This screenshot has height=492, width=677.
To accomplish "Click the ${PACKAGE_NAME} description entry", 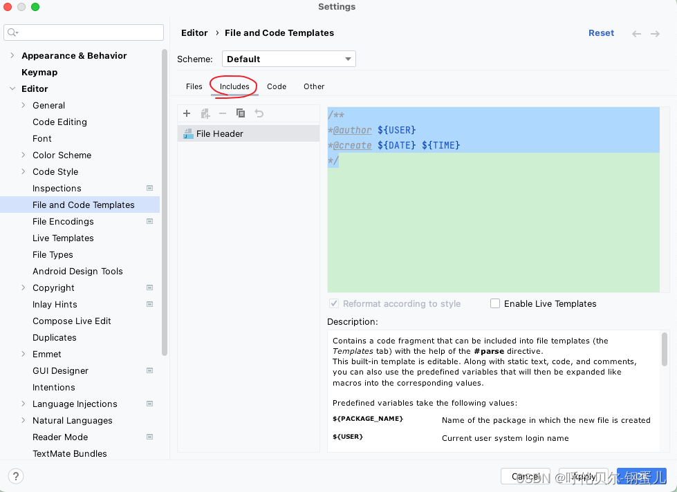I will 368,419.
